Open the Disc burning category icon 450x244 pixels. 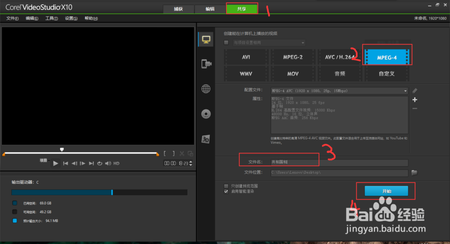pyautogui.click(x=206, y=114)
